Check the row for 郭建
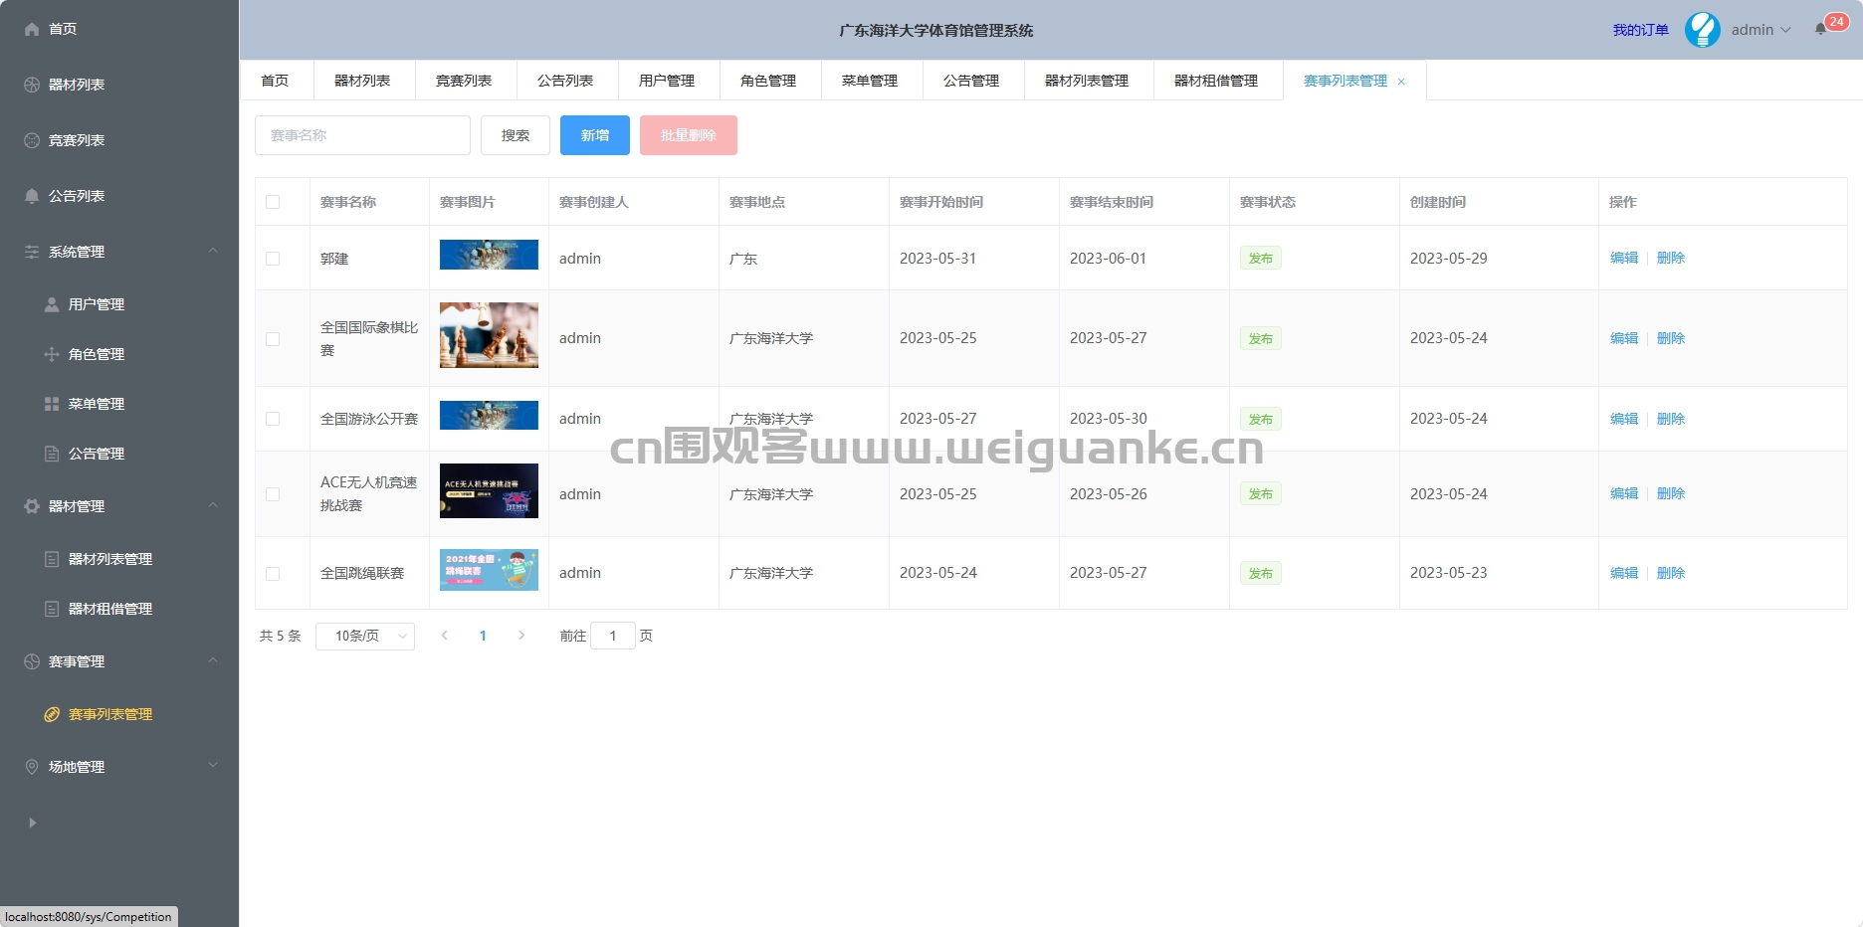 [x=273, y=259]
